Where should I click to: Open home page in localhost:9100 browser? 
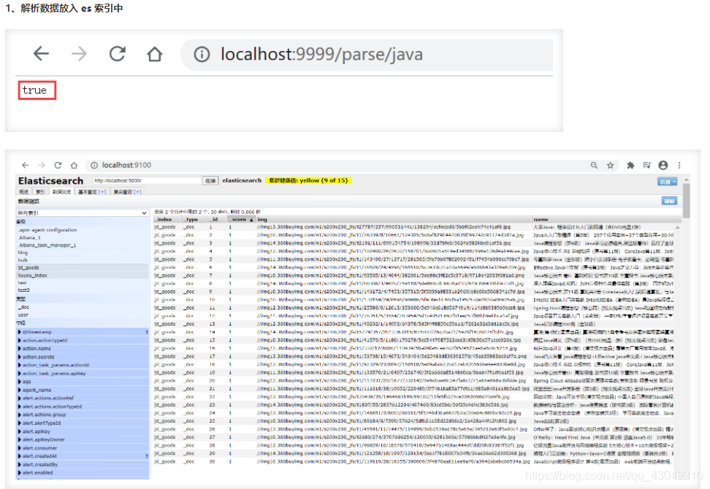point(74,165)
